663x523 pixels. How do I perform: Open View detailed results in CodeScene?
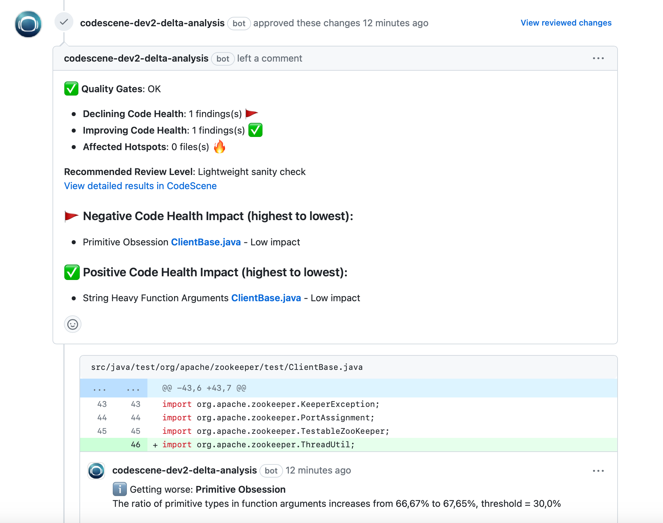140,186
